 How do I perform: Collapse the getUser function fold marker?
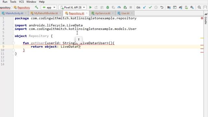13,43
